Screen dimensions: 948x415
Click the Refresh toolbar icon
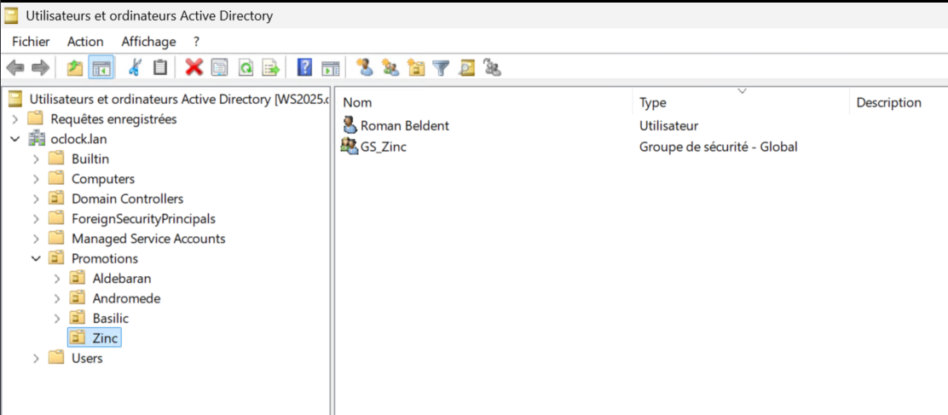coord(246,67)
